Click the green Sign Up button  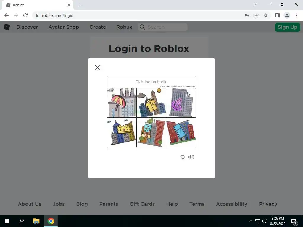click(x=288, y=27)
